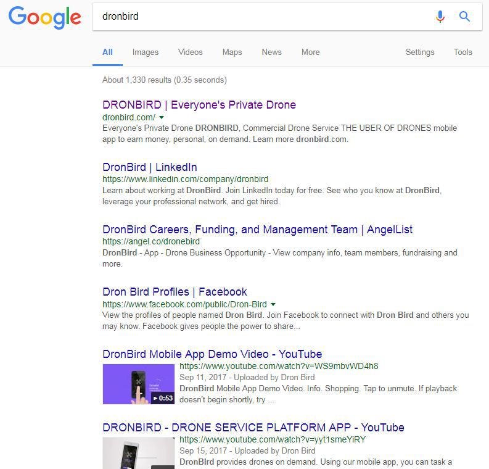489x469 pixels.
Task: Switch to the Videos tab
Action: point(191,52)
